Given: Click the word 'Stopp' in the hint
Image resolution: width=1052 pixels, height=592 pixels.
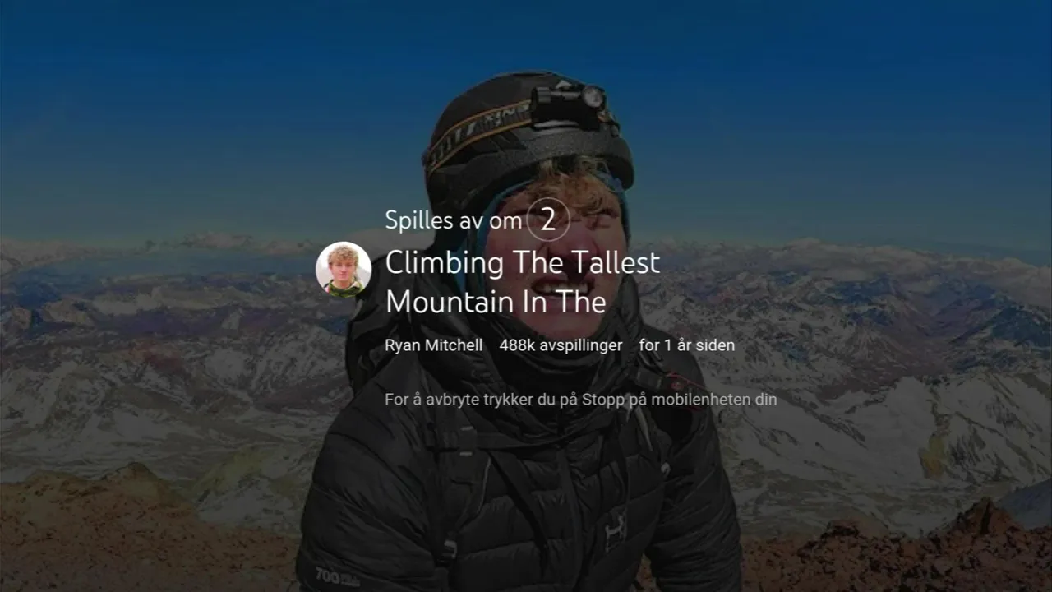Looking at the screenshot, I should (x=603, y=400).
